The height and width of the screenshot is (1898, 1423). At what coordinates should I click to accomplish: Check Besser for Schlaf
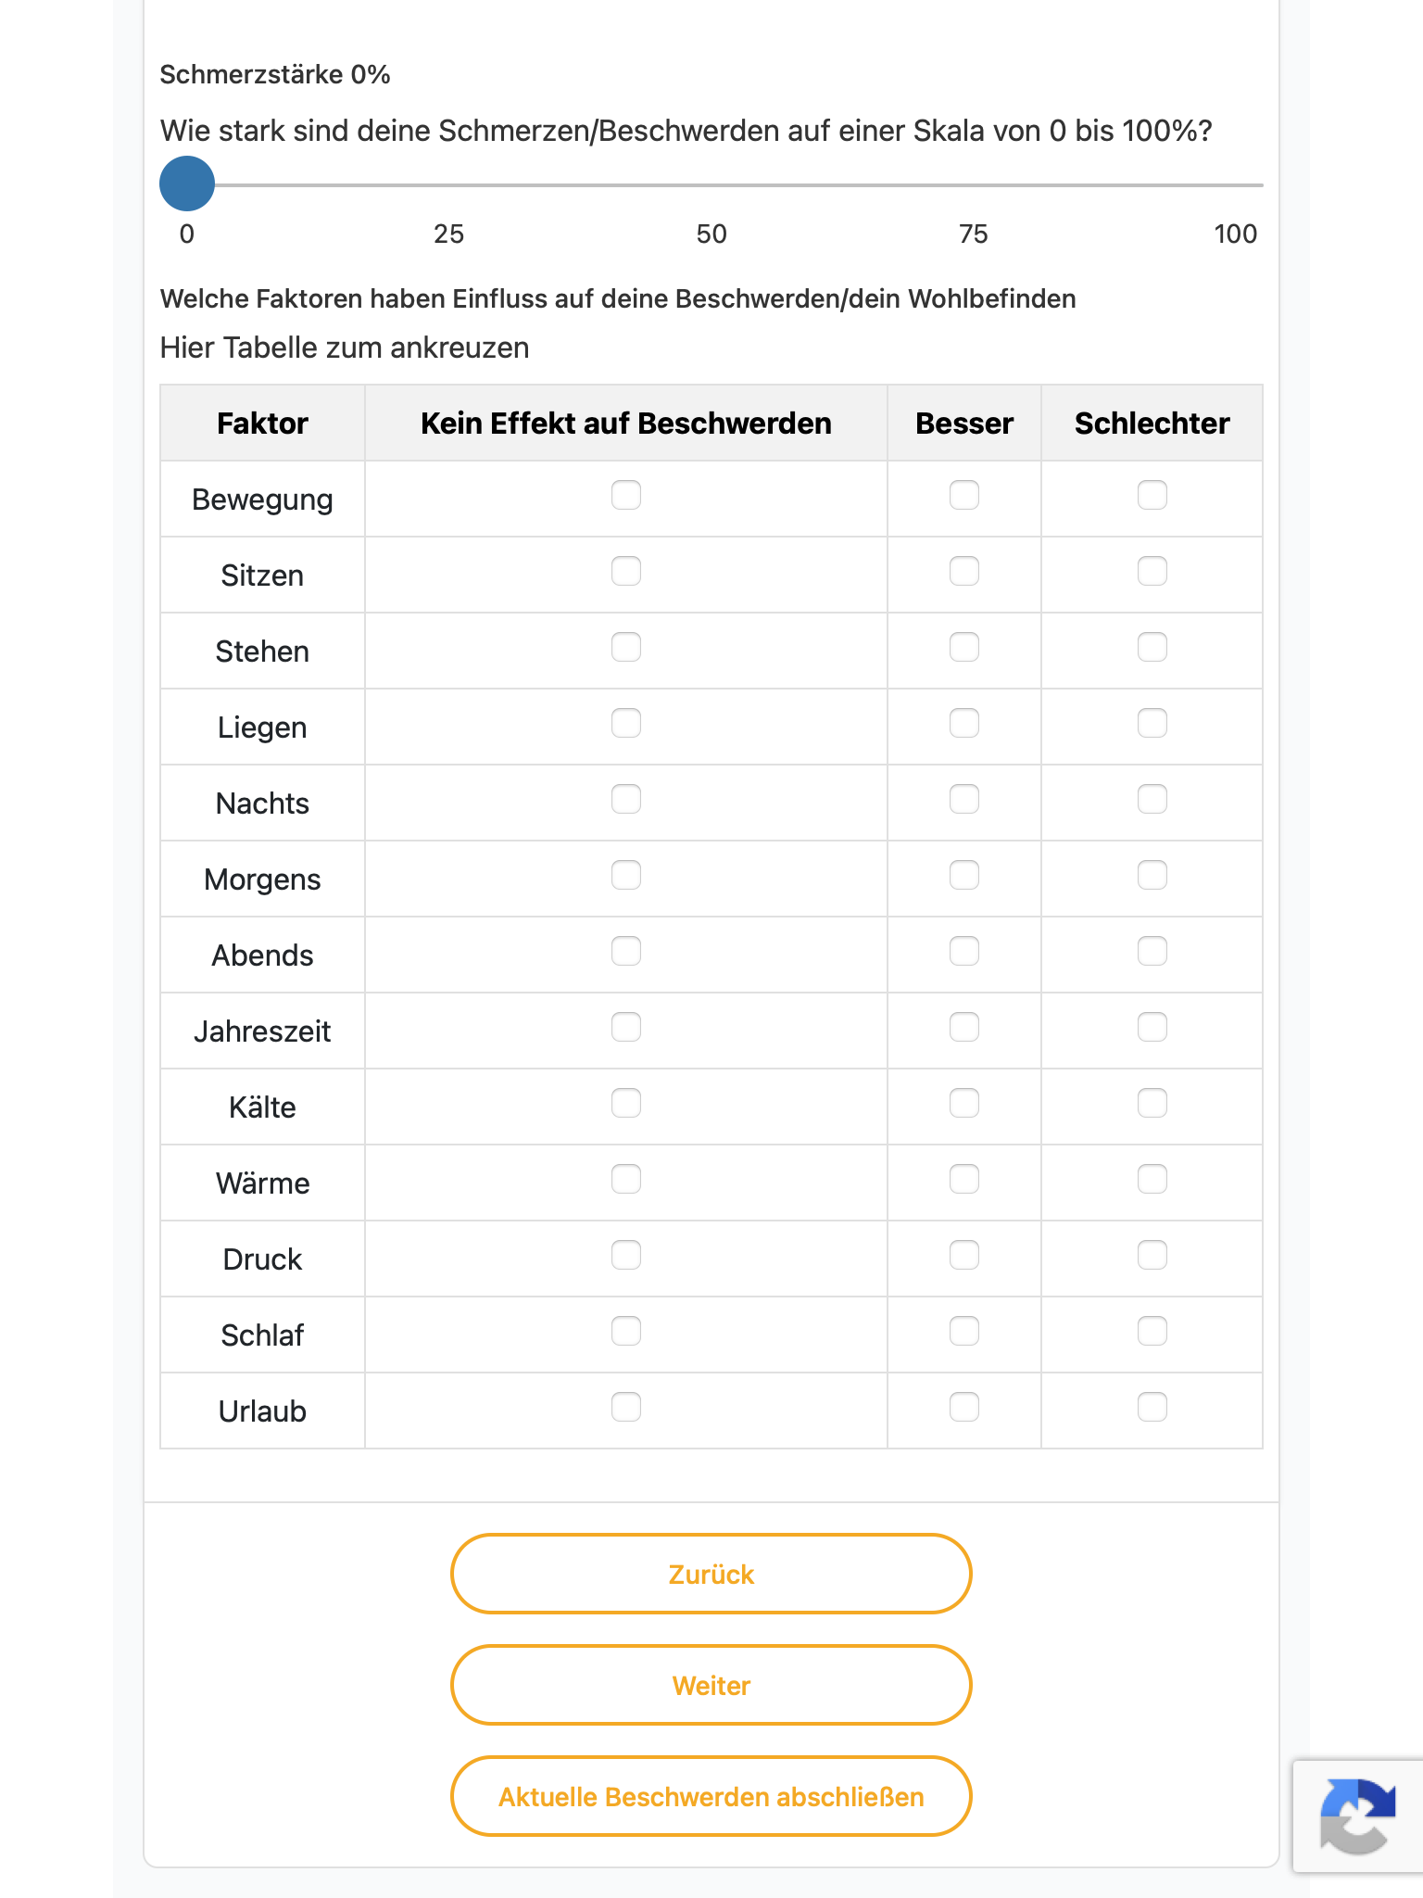[x=964, y=1331]
